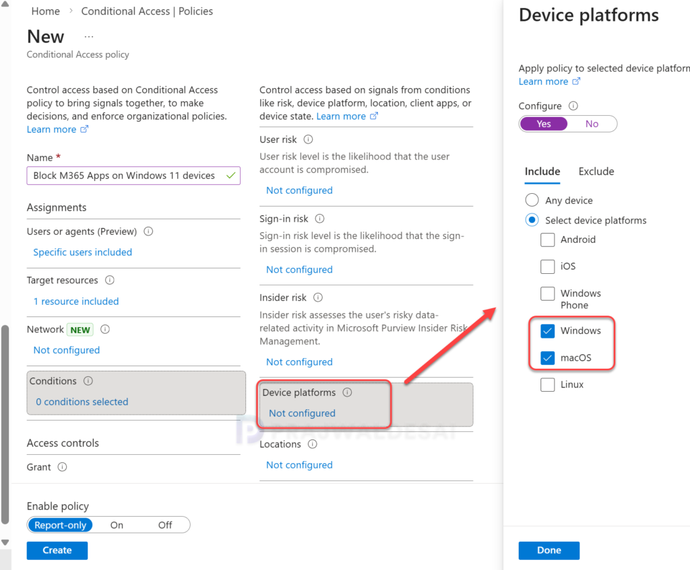This screenshot has height=570, width=690.
Task: Open info icon next to Target resources
Action: (x=110, y=280)
